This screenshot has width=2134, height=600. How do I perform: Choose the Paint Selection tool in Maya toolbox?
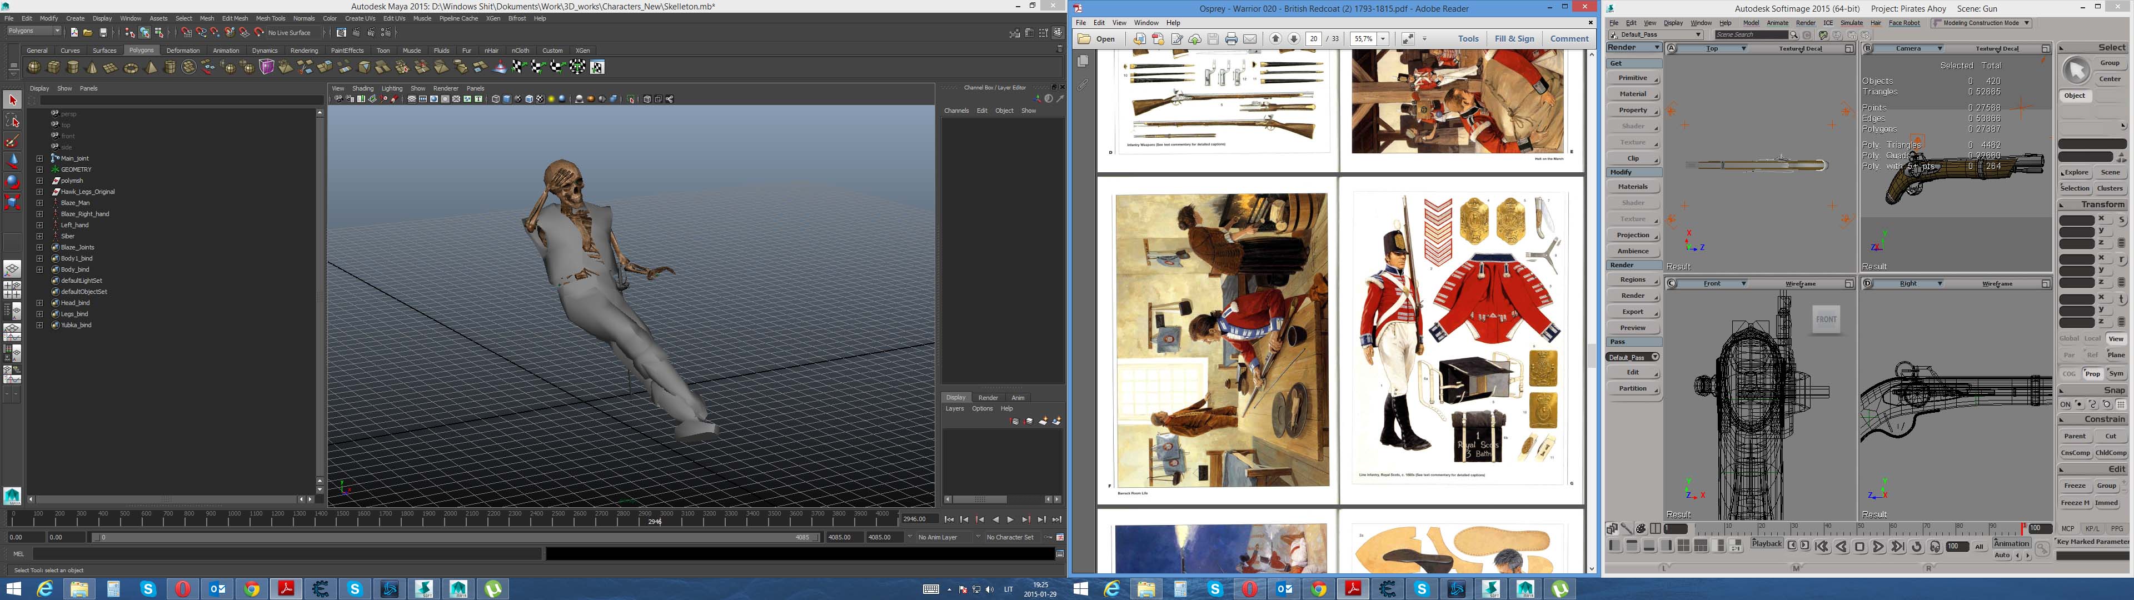coord(12,142)
